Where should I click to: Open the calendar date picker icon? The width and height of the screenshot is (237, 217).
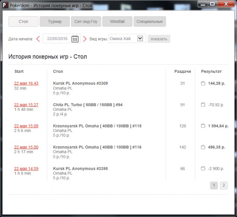pos(75,39)
